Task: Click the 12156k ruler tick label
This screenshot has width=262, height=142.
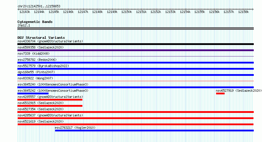Action: coord(214,12)
